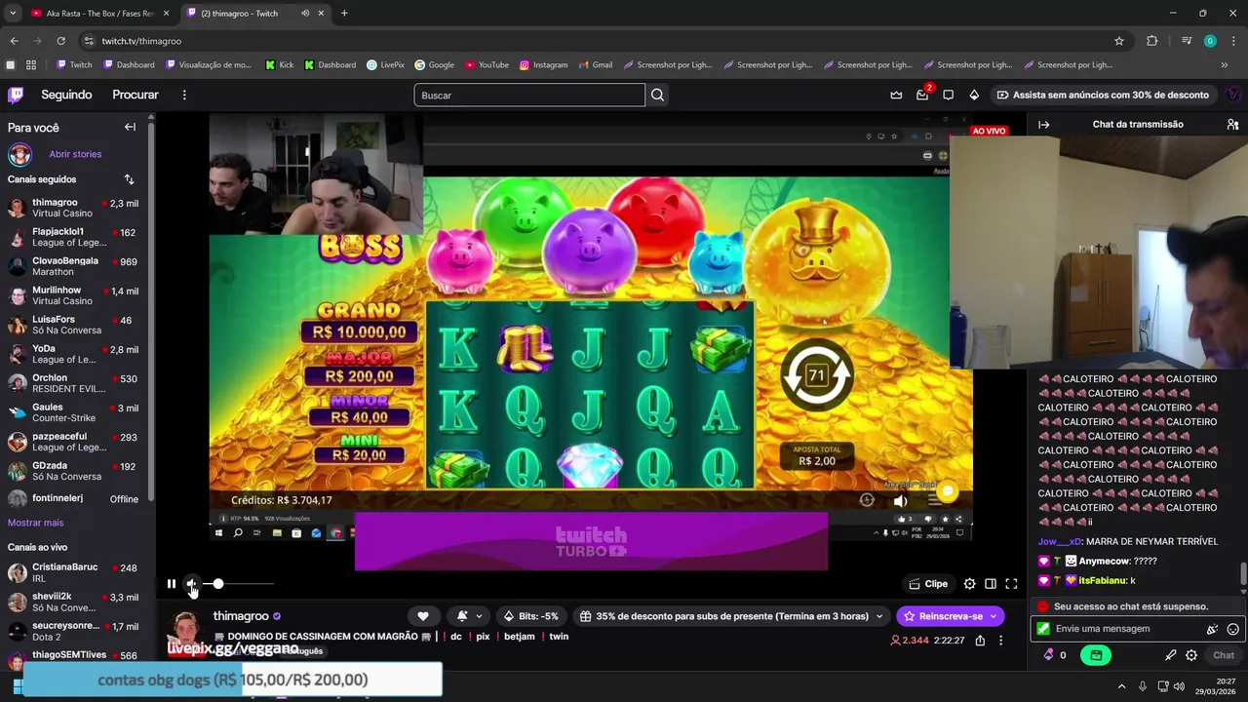Open the whispers speech bubble icon
The width and height of the screenshot is (1248, 702).
point(948,95)
